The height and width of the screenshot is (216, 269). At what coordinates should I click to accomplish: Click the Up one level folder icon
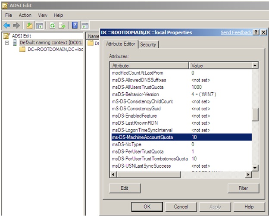coord(29,25)
